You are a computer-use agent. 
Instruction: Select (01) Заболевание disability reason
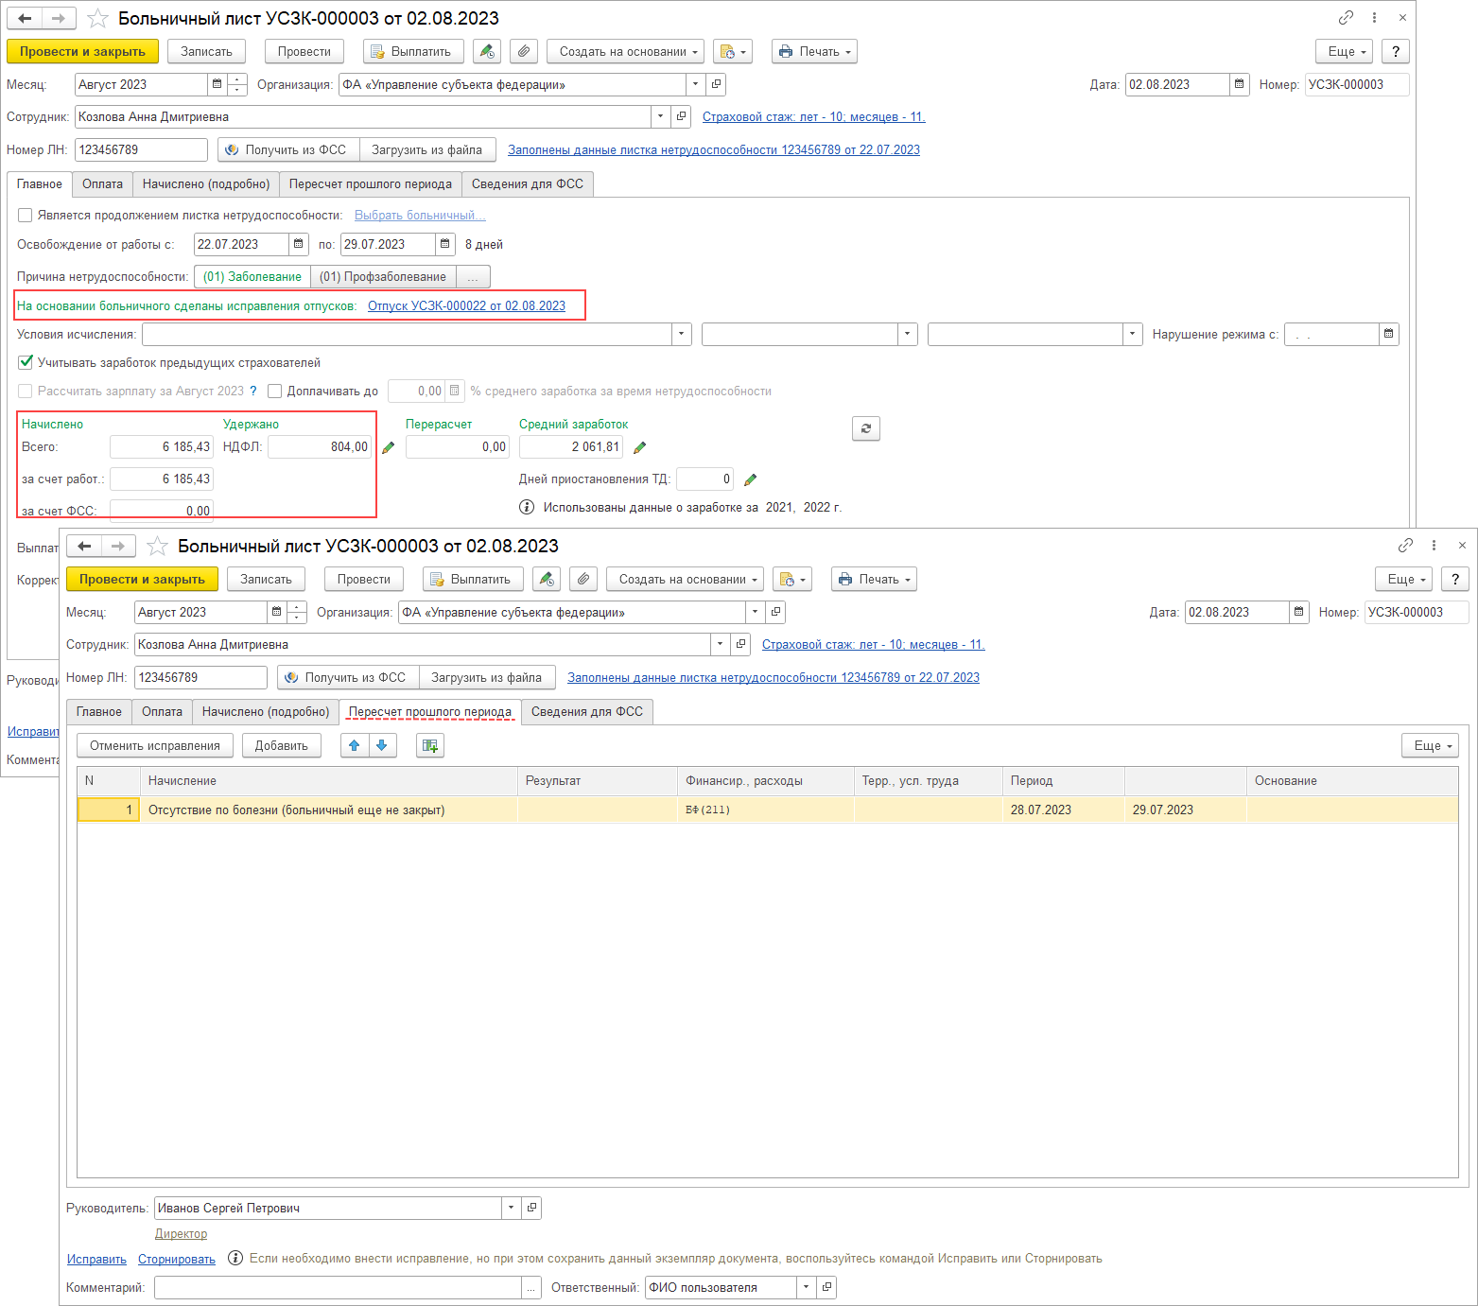point(252,276)
